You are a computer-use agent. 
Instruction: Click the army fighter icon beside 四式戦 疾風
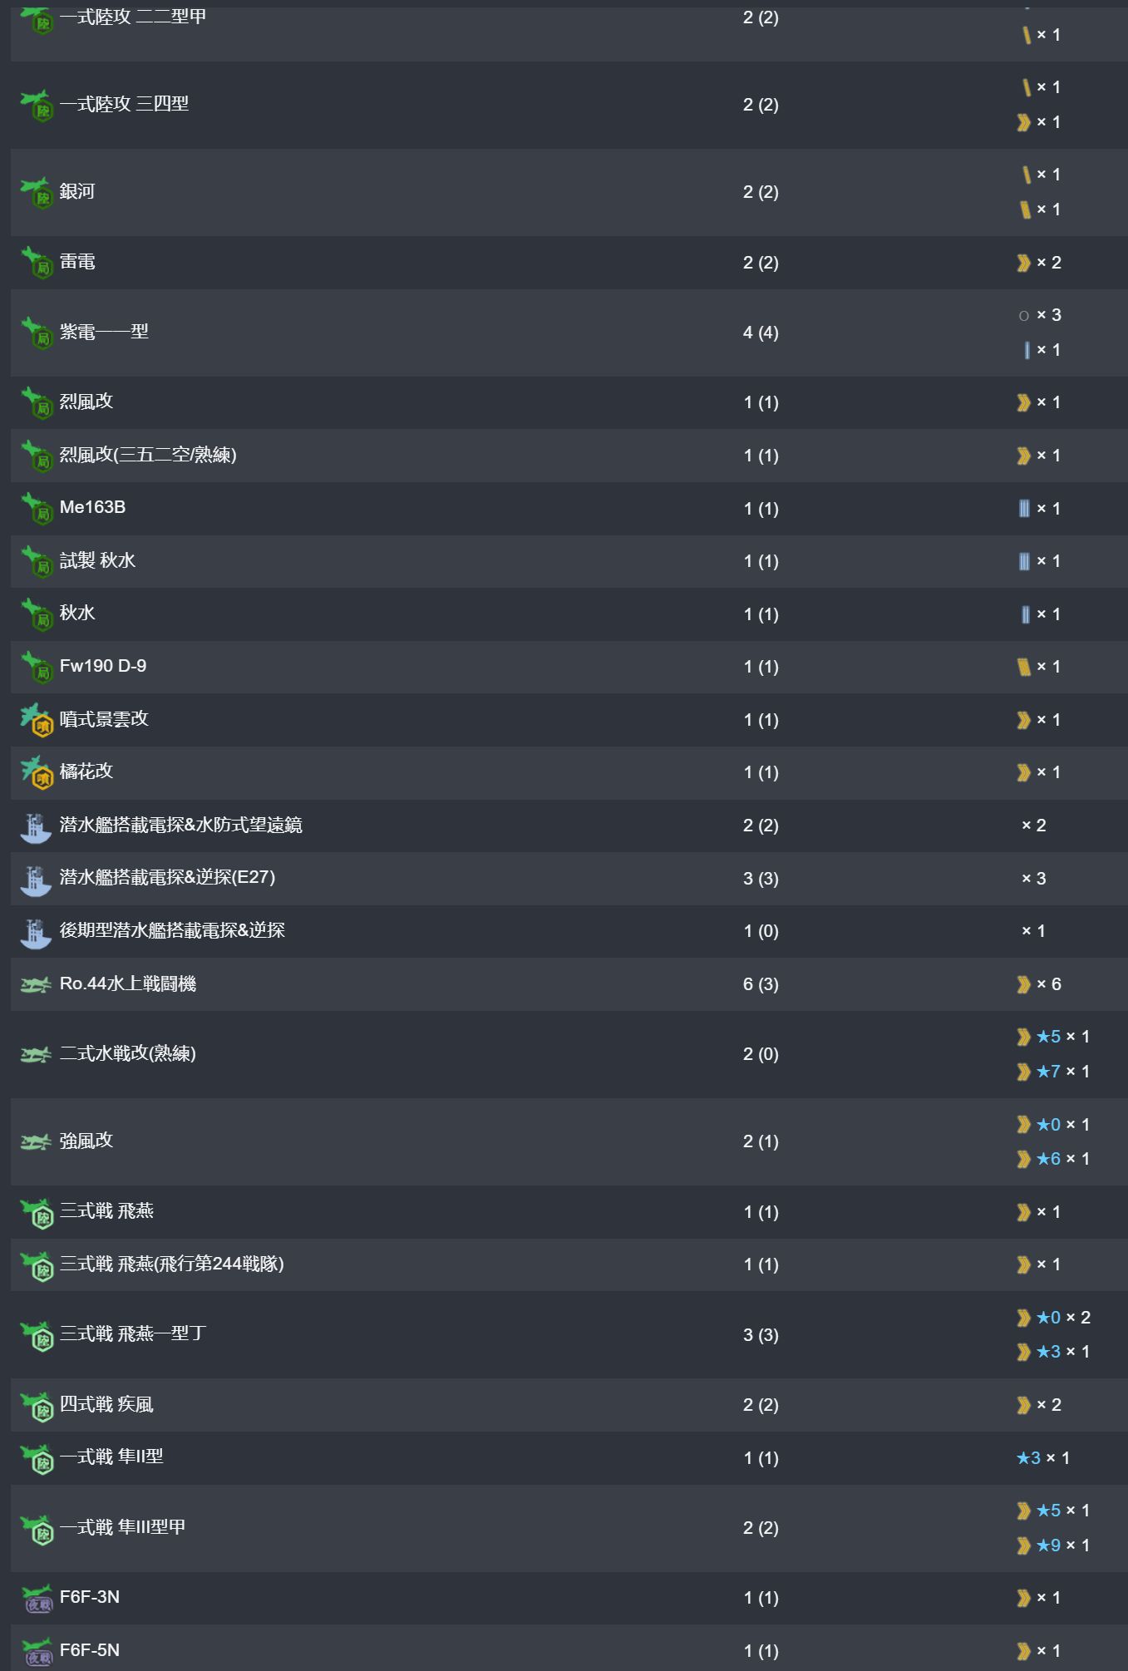pos(37,1406)
